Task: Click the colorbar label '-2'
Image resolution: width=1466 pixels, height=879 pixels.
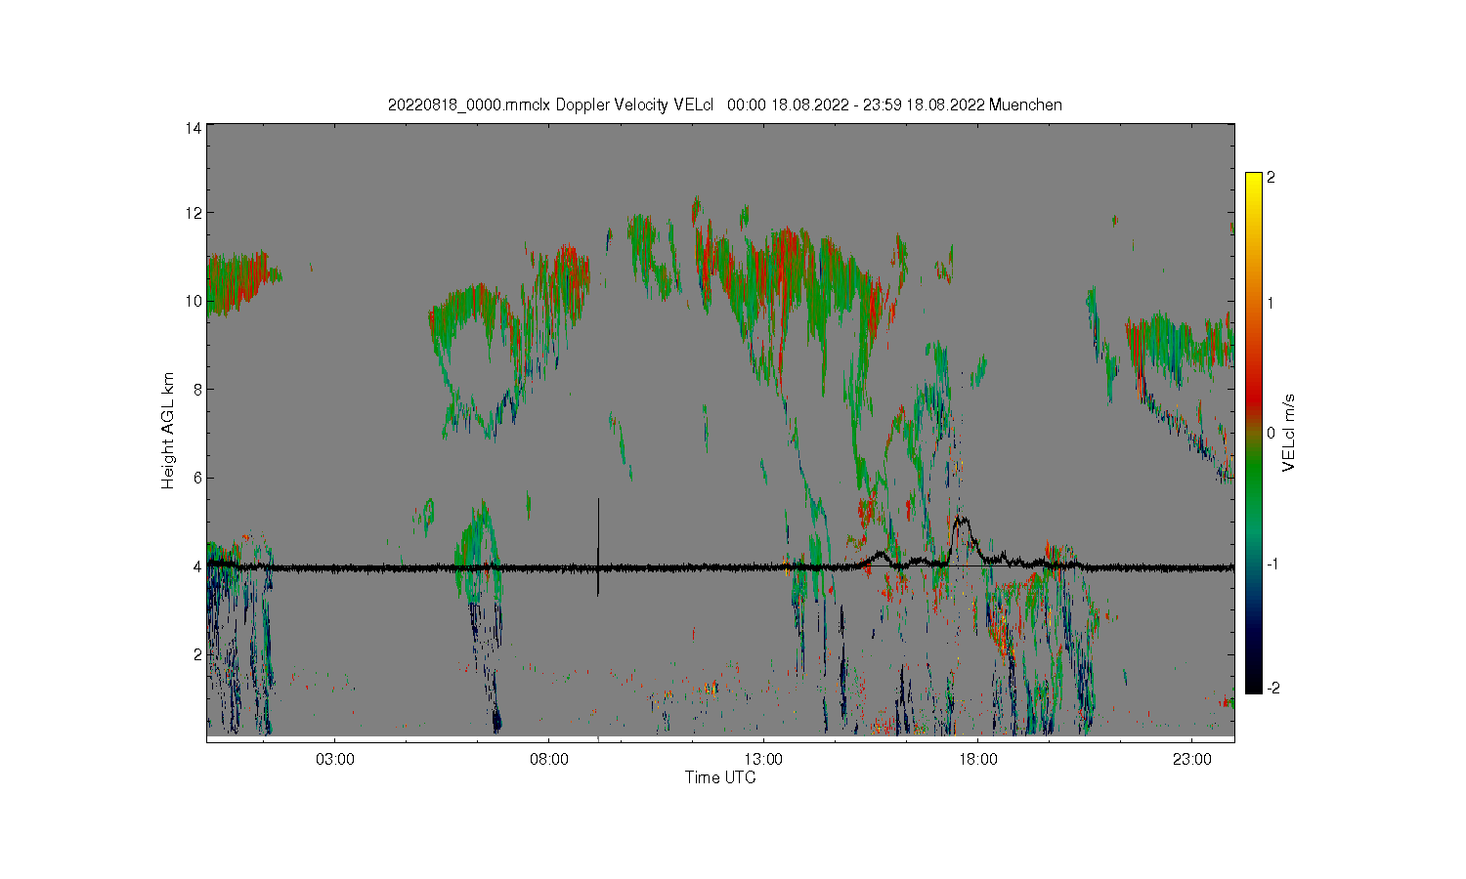Action: [1272, 689]
